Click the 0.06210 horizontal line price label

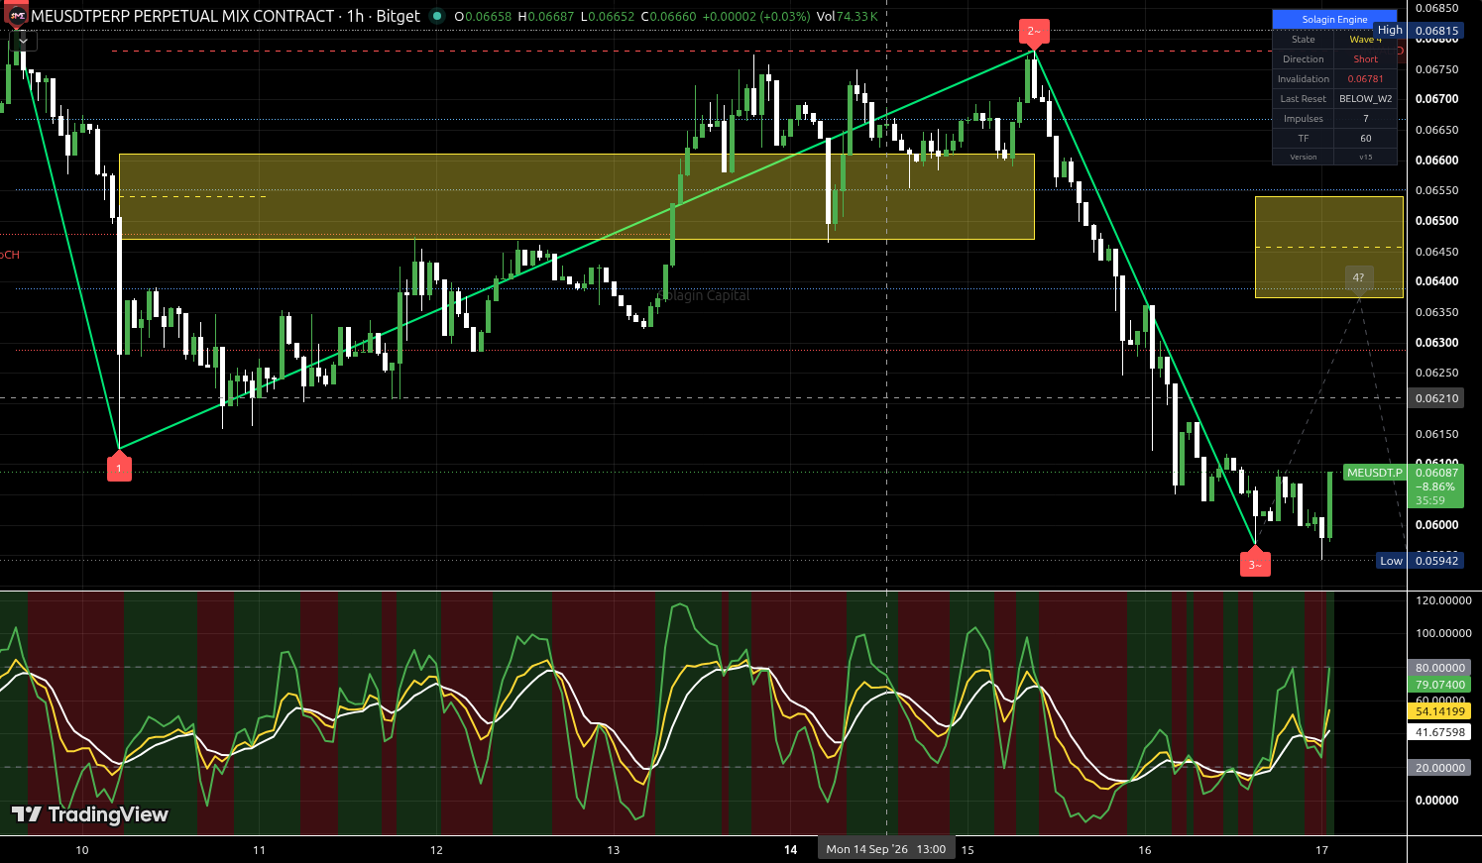[x=1436, y=398]
